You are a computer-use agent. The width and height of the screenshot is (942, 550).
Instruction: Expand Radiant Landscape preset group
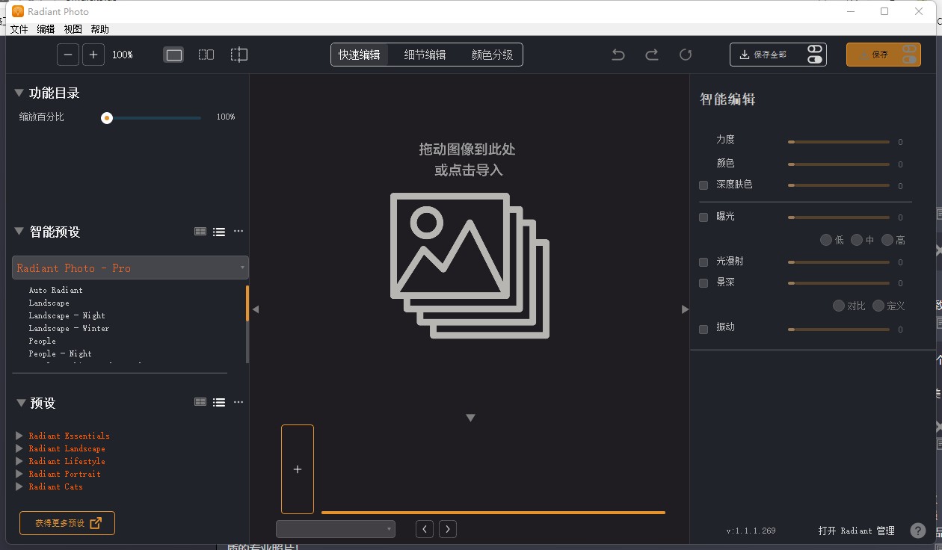[19, 448]
